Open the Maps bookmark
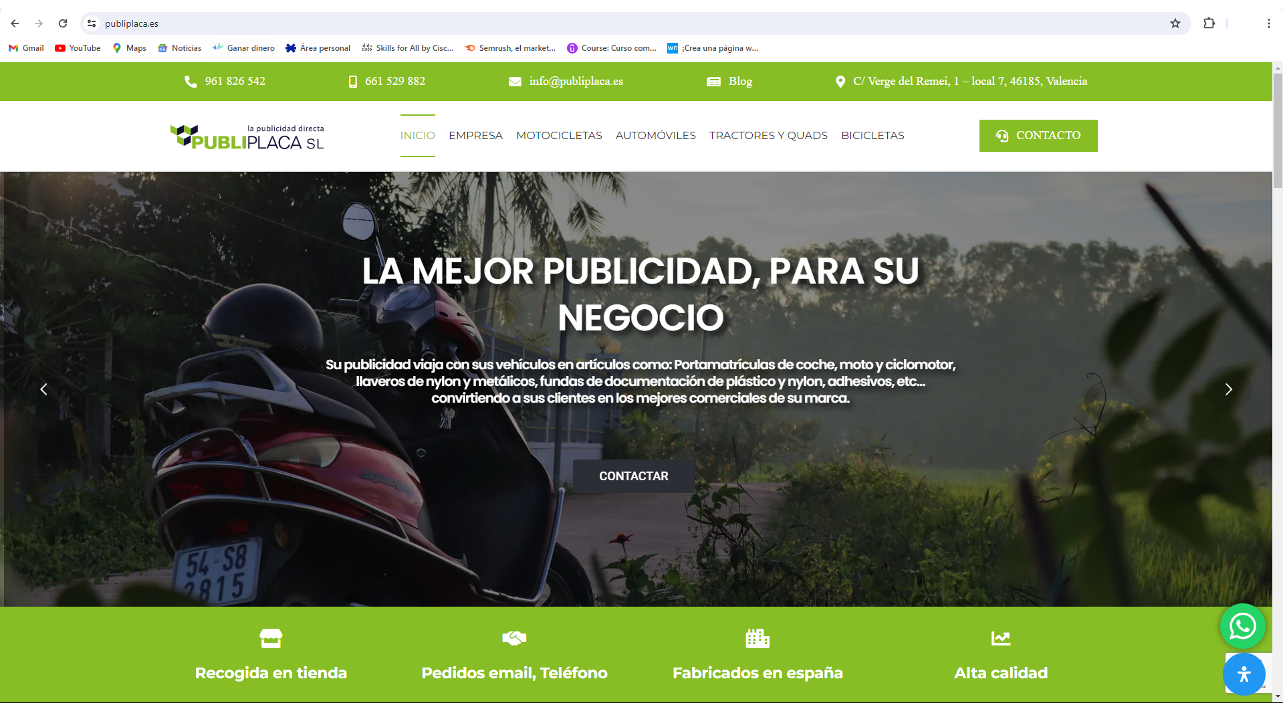The width and height of the screenshot is (1283, 703). [x=130, y=48]
